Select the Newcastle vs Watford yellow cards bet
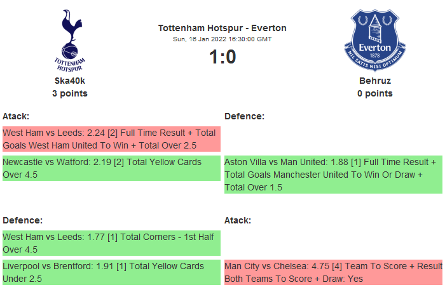The width and height of the screenshot is (445, 292). pos(111,168)
